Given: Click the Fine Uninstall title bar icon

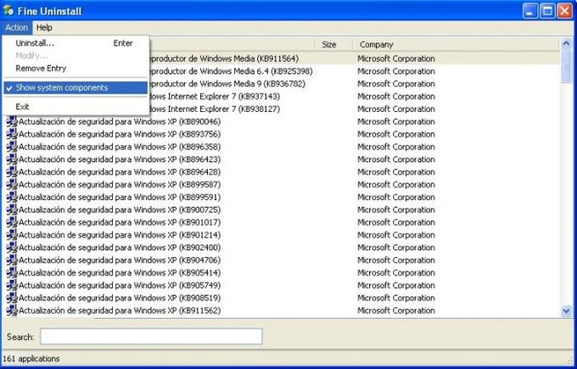Looking at the screenshot, I should coord(8,10).
